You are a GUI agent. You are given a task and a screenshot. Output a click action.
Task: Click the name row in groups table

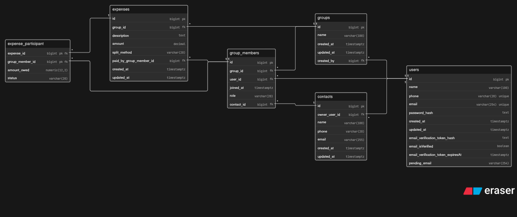(341, 35)
